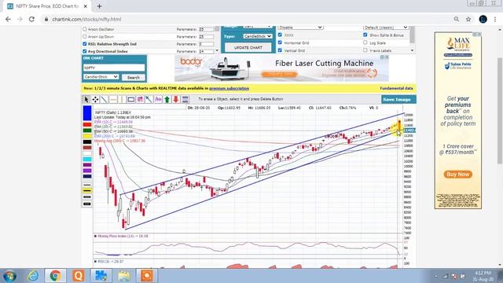
Task: Open the premium subscription link
Action: click(229, 88)
